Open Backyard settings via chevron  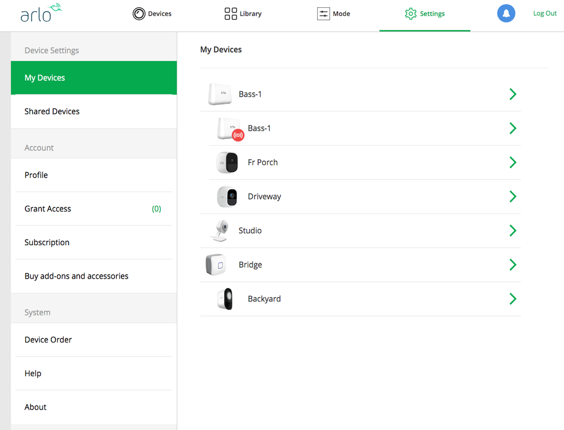513,299
